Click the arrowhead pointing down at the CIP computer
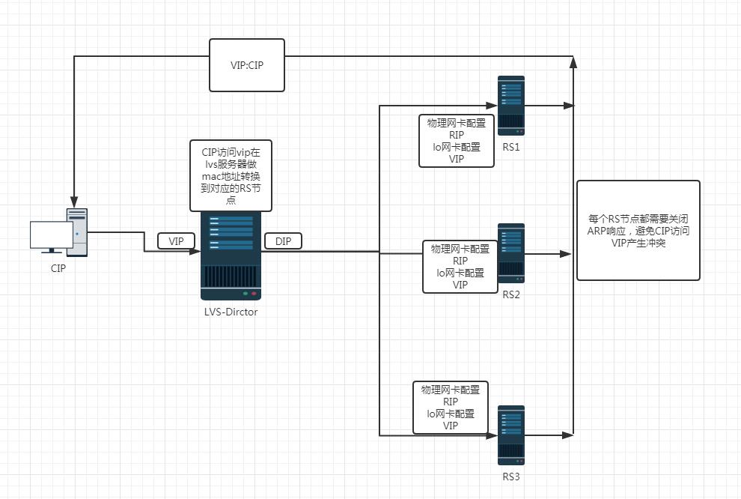The width and height of the screenshot is (741, 499). pyautogui.click(x=73, y=202)
